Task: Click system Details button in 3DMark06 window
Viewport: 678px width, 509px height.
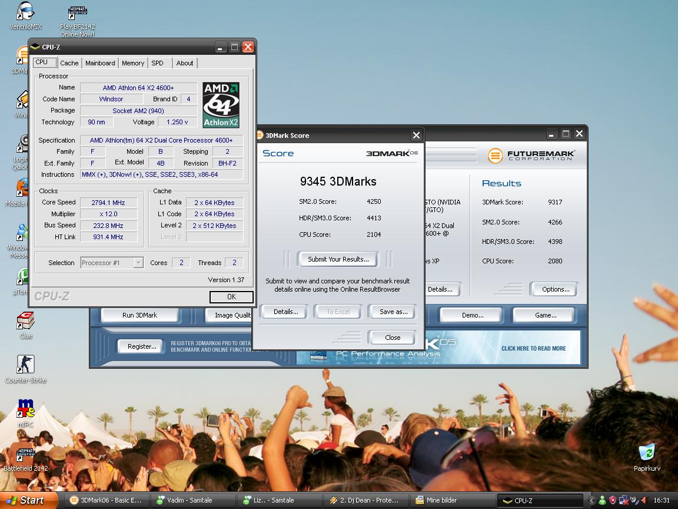Action: click(x=442, y=289)
